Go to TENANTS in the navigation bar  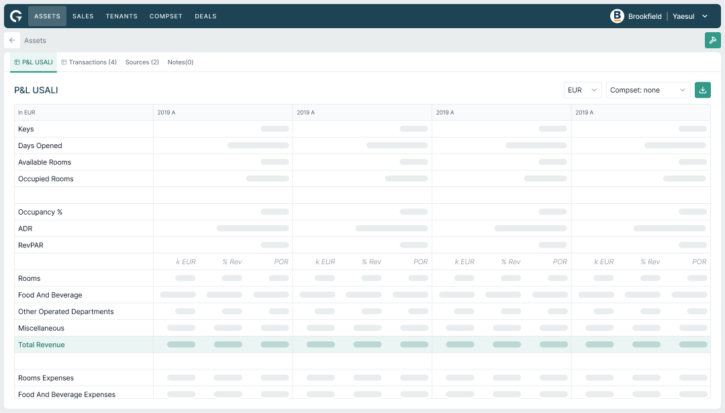(x=122, y=16)
